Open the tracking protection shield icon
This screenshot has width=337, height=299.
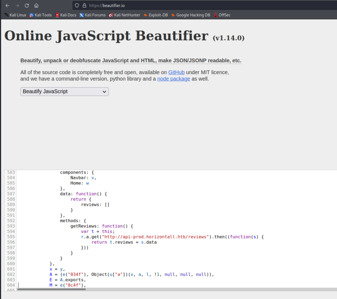[x=77, y=6]
